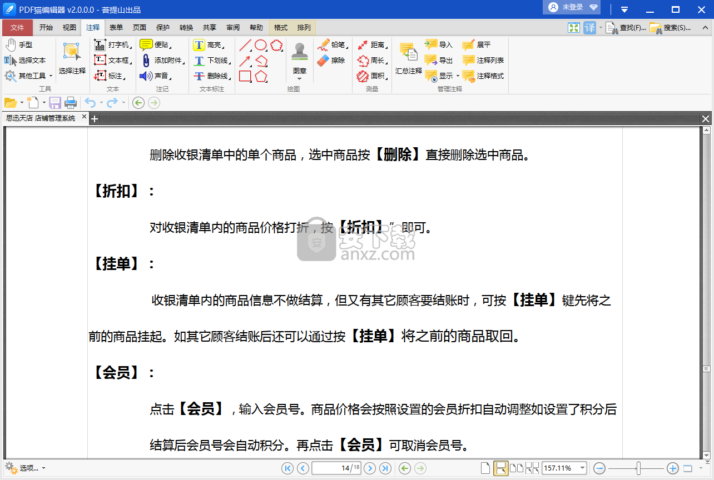714x480 pixels.
Task: Open the dropdown arrow beside the Undo button
Action: coord(101,103)
